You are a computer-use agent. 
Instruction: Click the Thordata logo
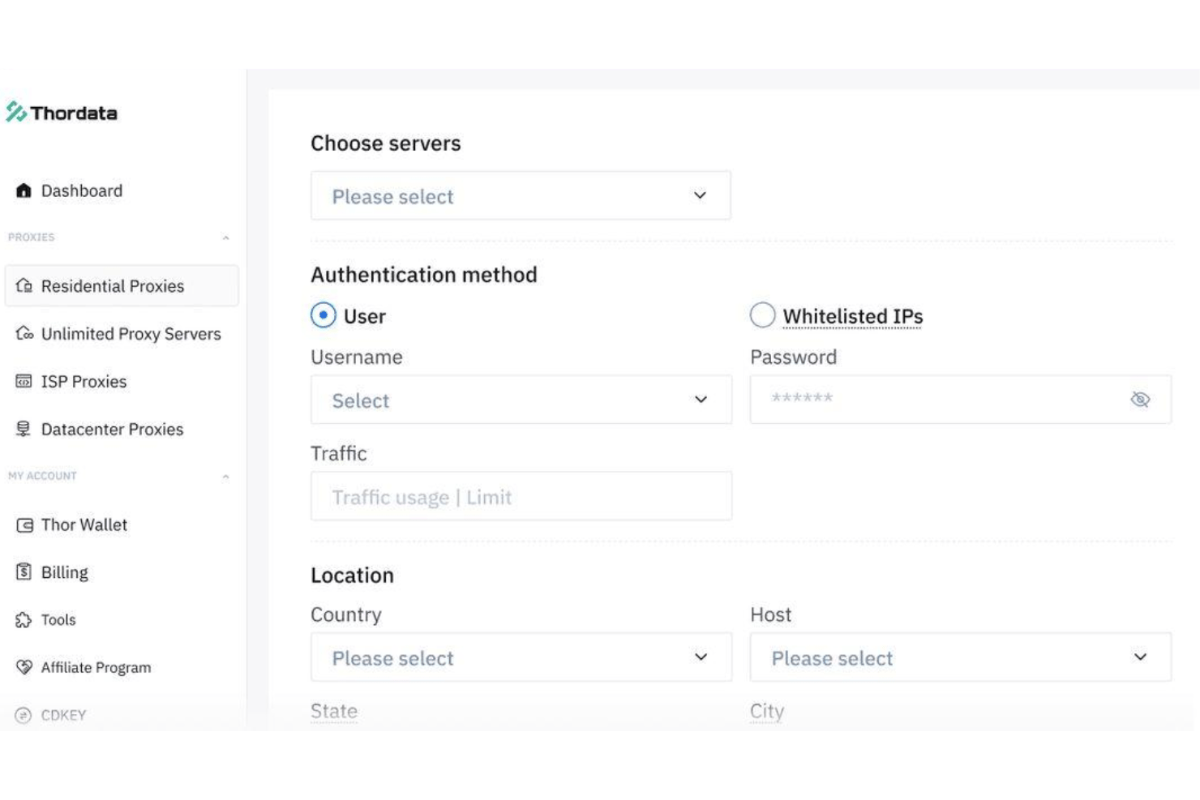tap(62, 112)
